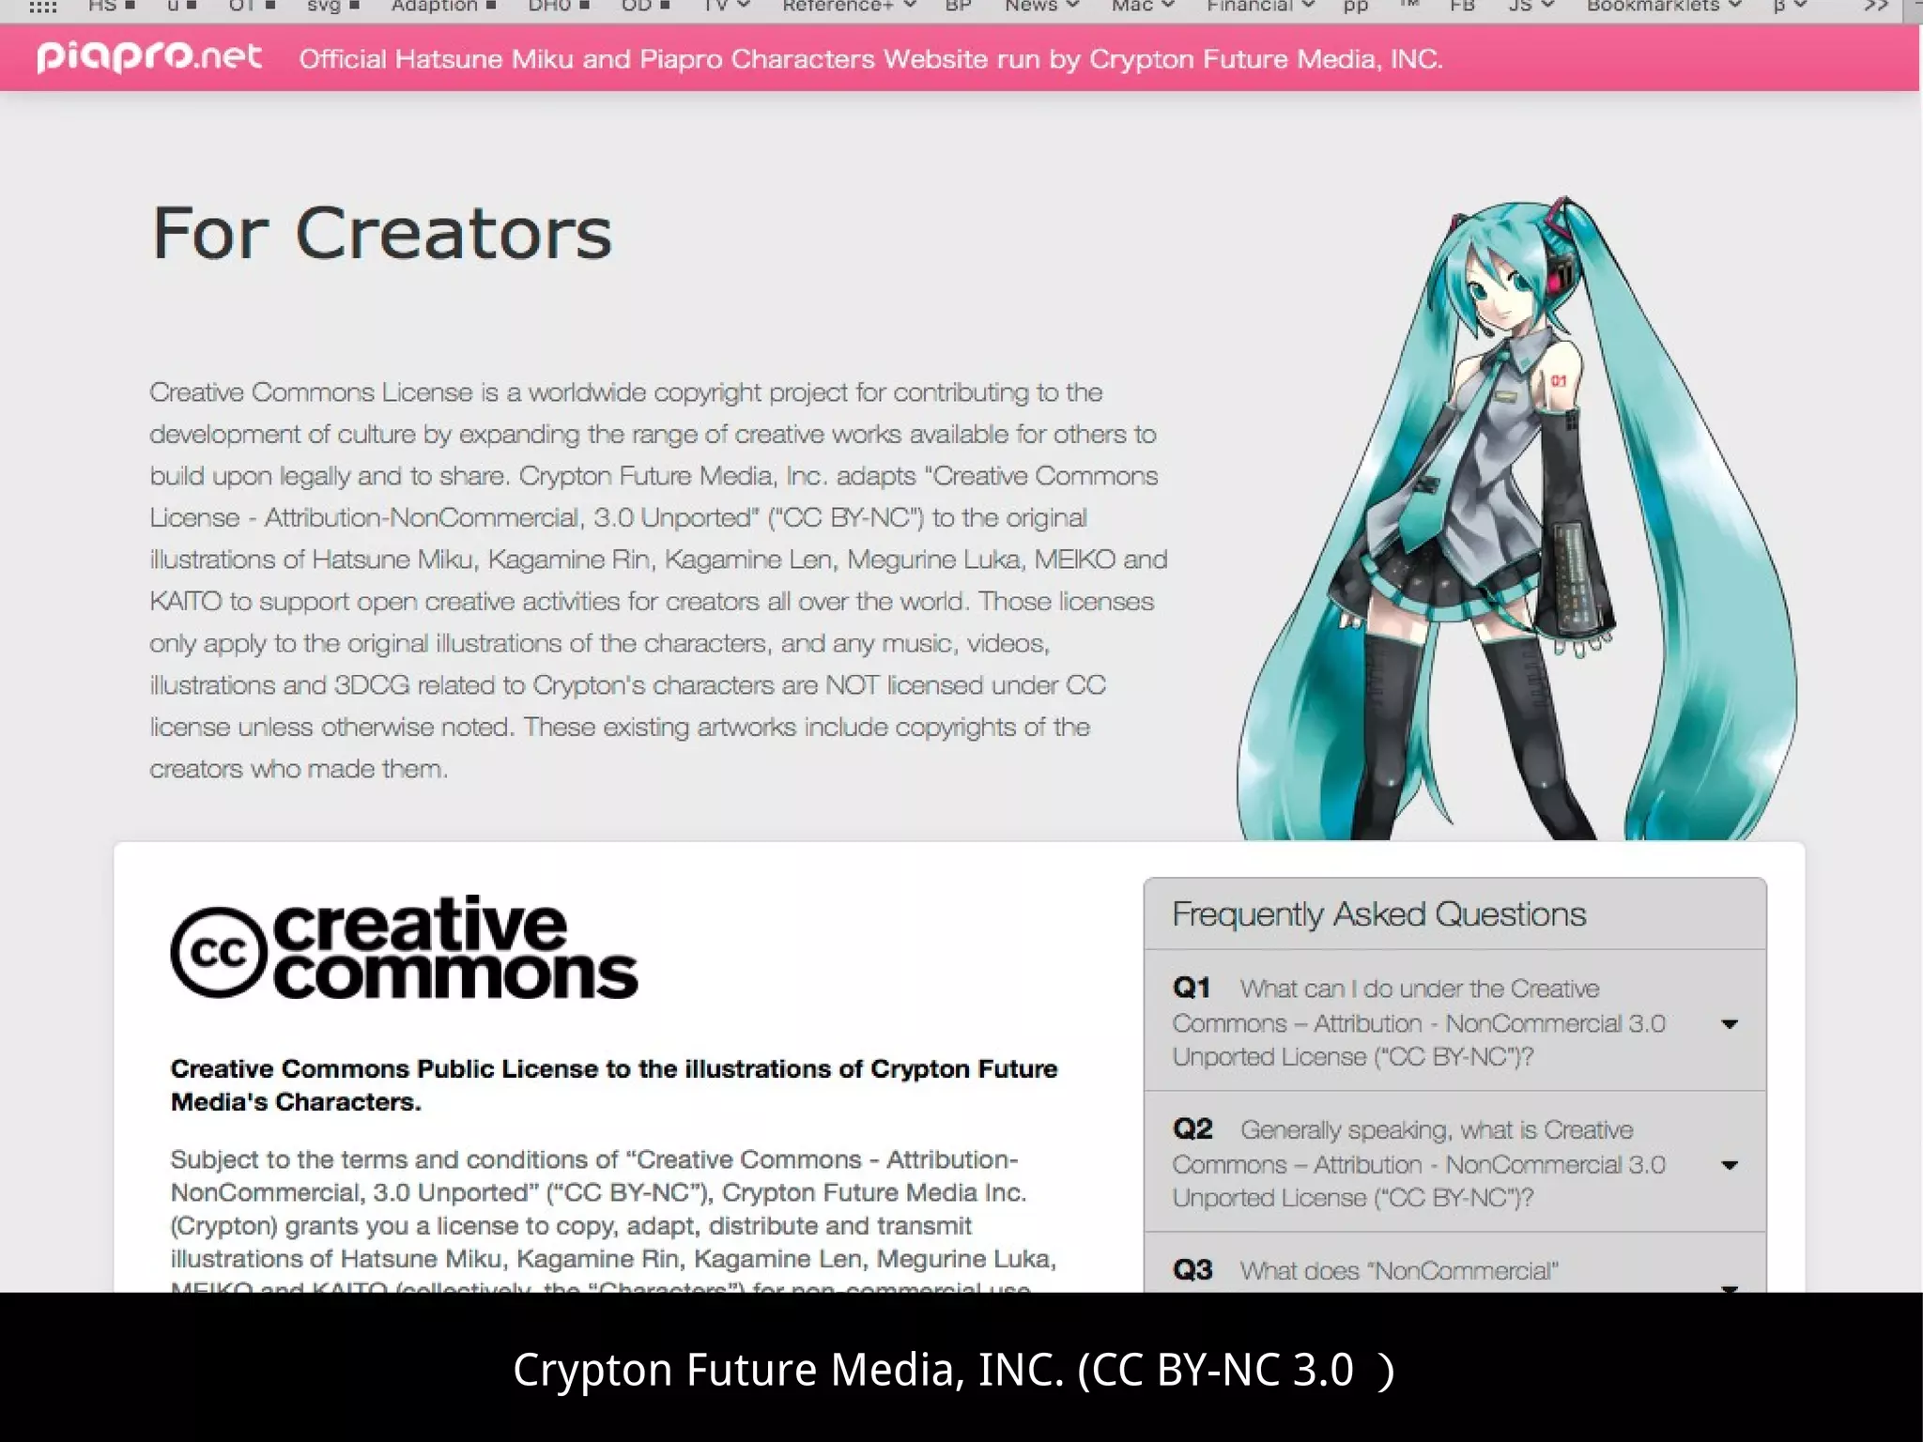1923x1442 pixels.
Task: Click the piapro.net logo
Action: [x=149, y=57]
